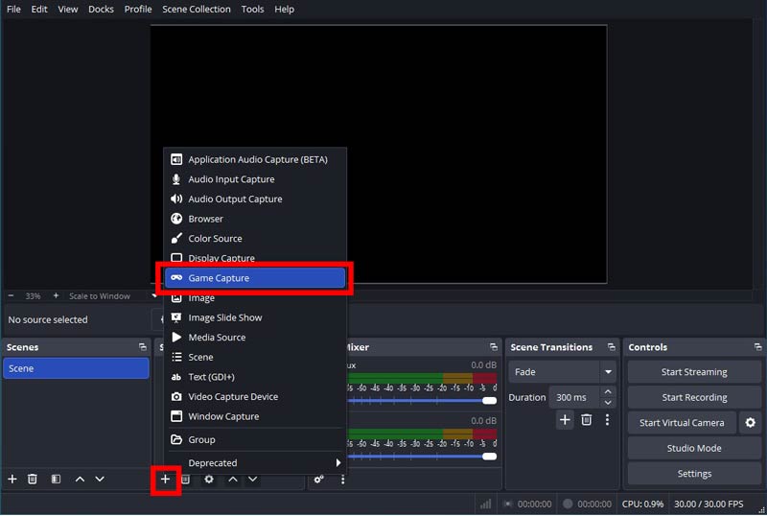The width and height of the screenshot is (767, 516).
Task: Toggle Studio Mode
Action: coord(693,448)
